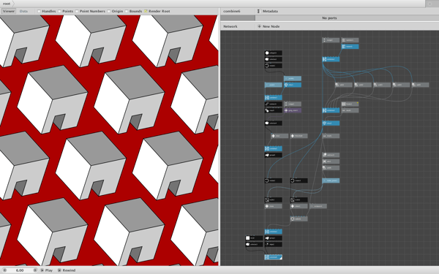Select the right black rotate node above scale
The height and width of the screenshot is (274, 439).
pyautogui.click(x=299, y=180)
